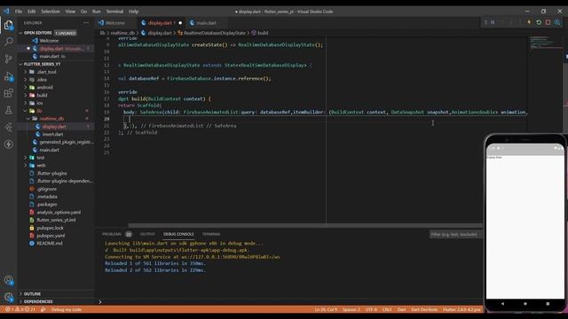
Task: Click the errors and warnings status indicator
Action: (20, 309)
